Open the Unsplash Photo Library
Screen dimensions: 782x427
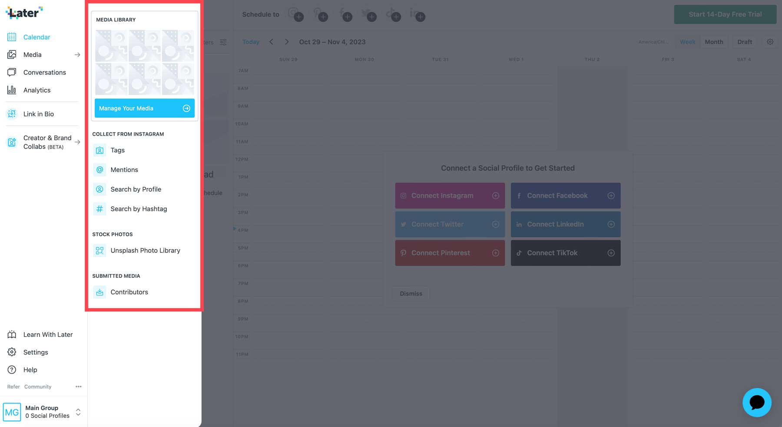(145, 251)
